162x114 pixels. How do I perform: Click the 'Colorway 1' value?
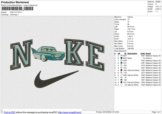[x=14, y=15]
